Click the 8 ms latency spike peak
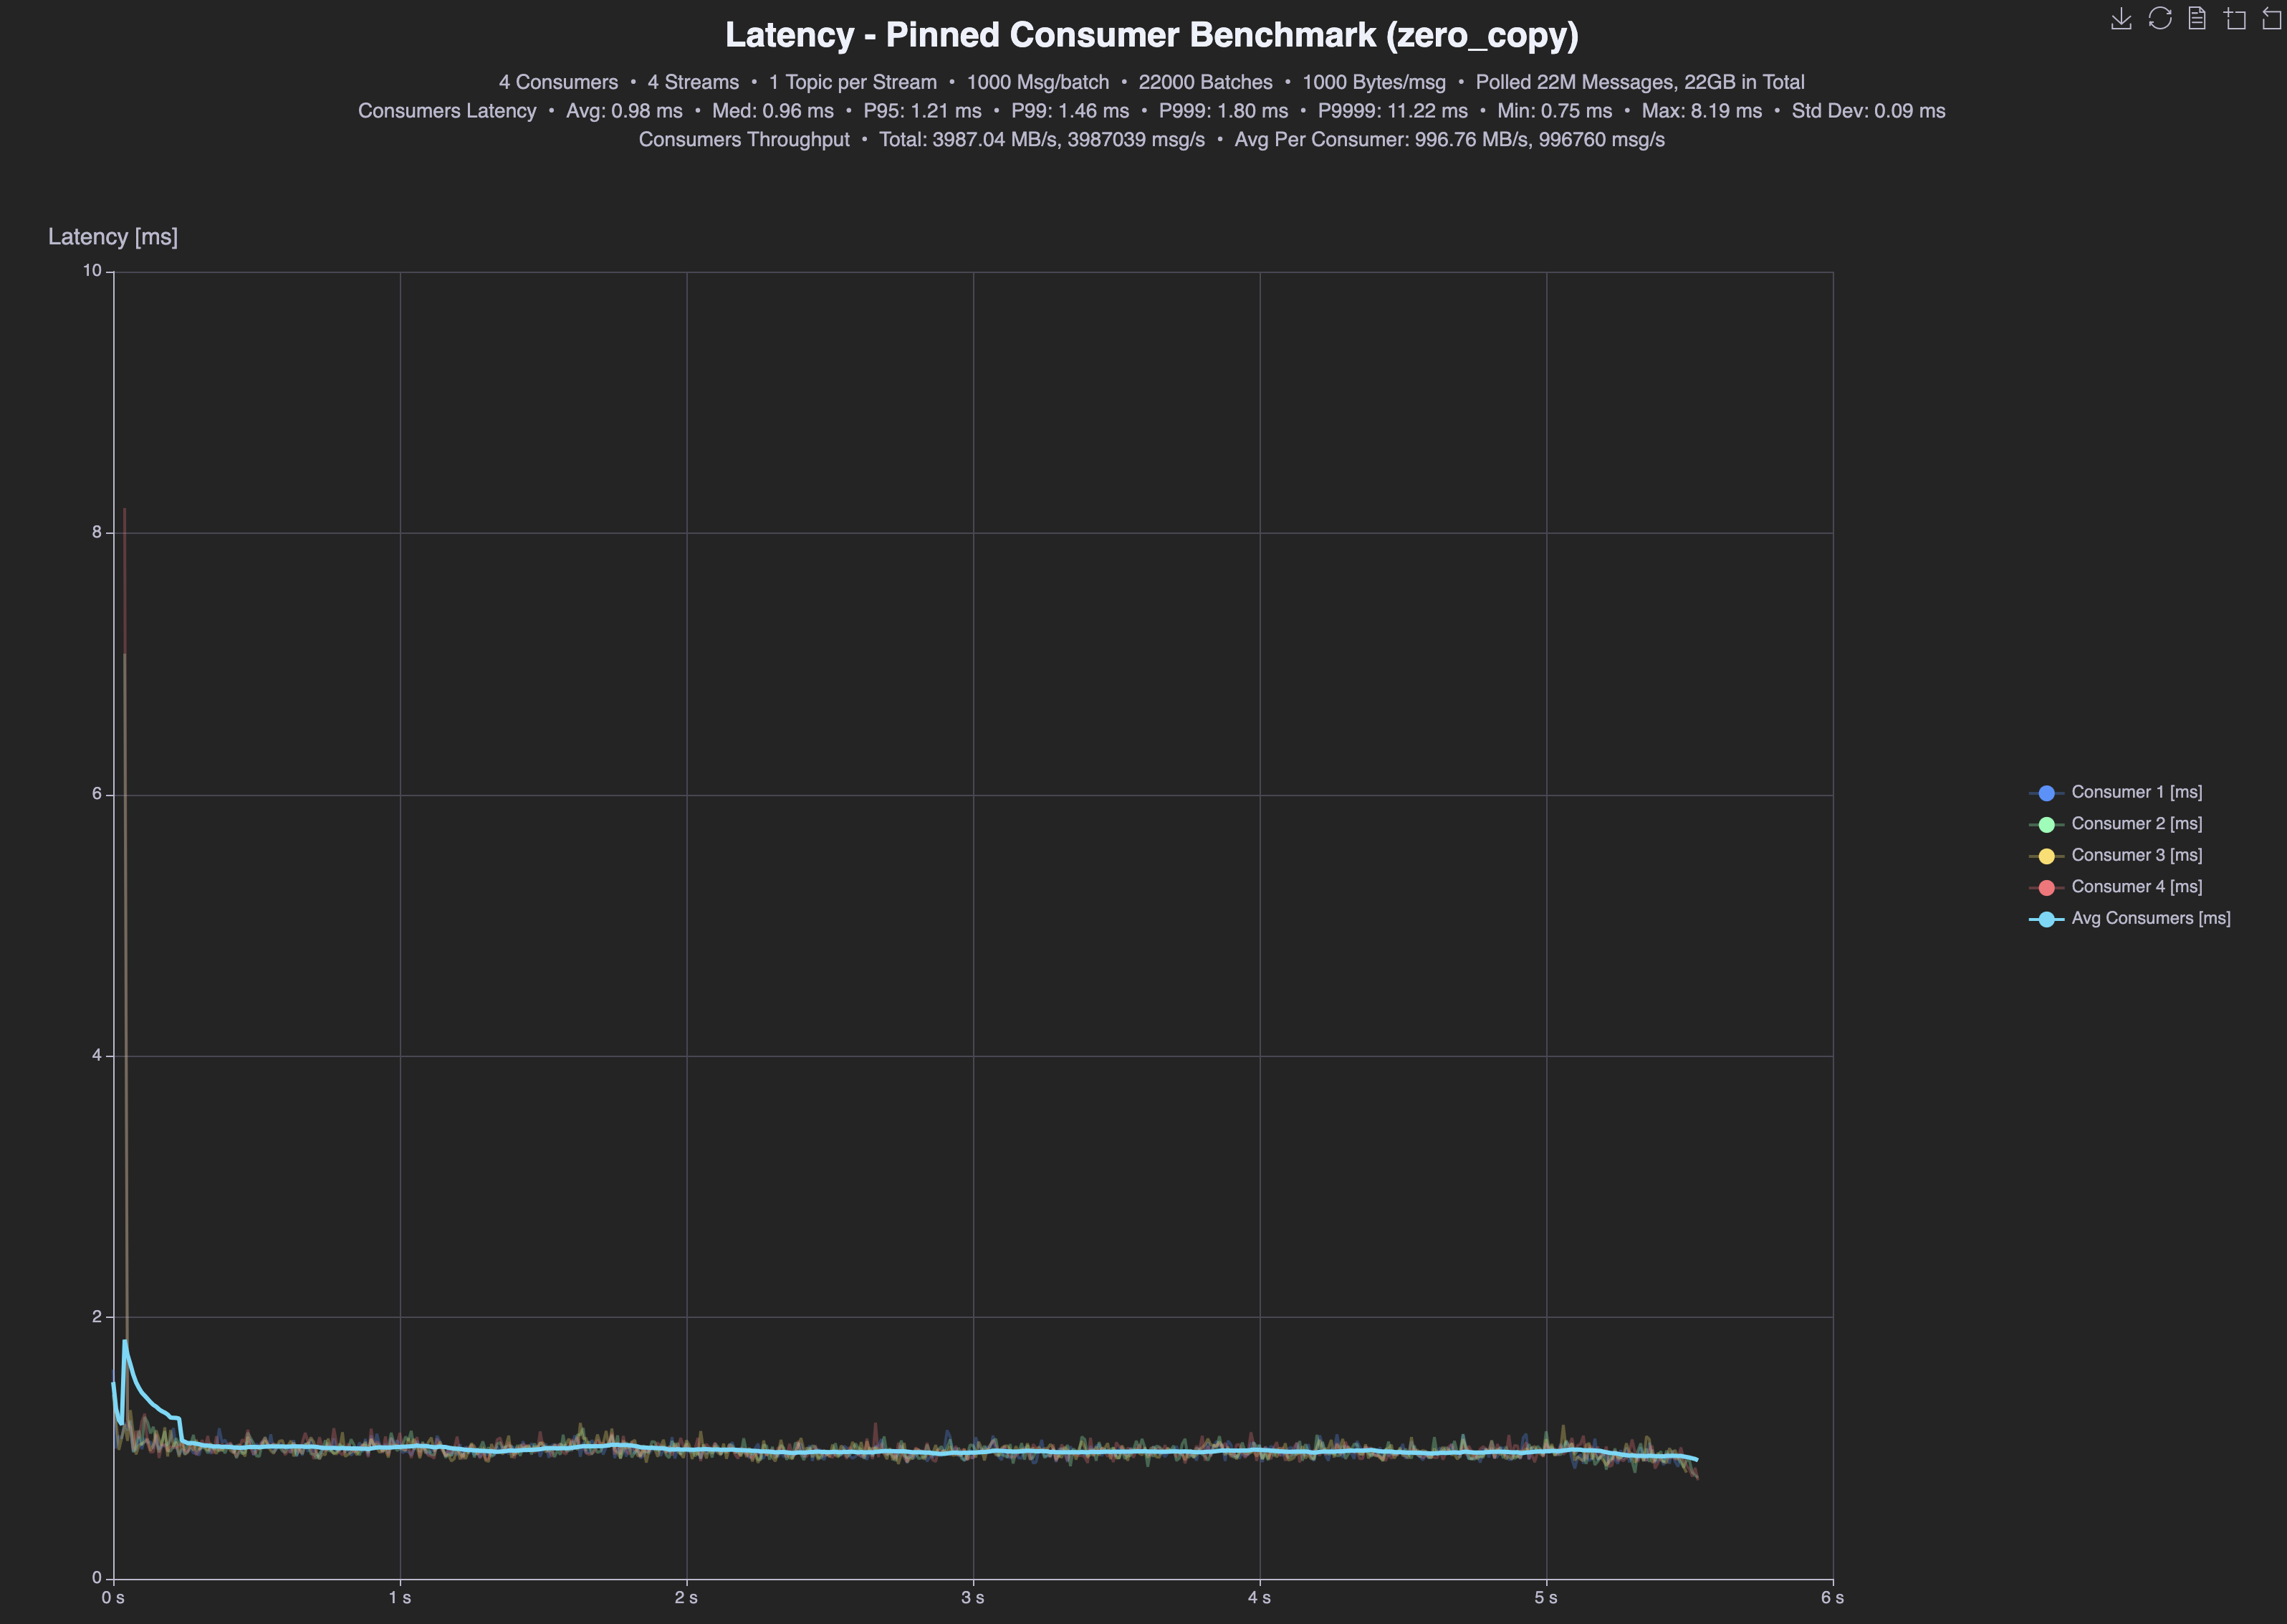The height and width of the screenshot is (1624, 2287). (x=124, y=510)
